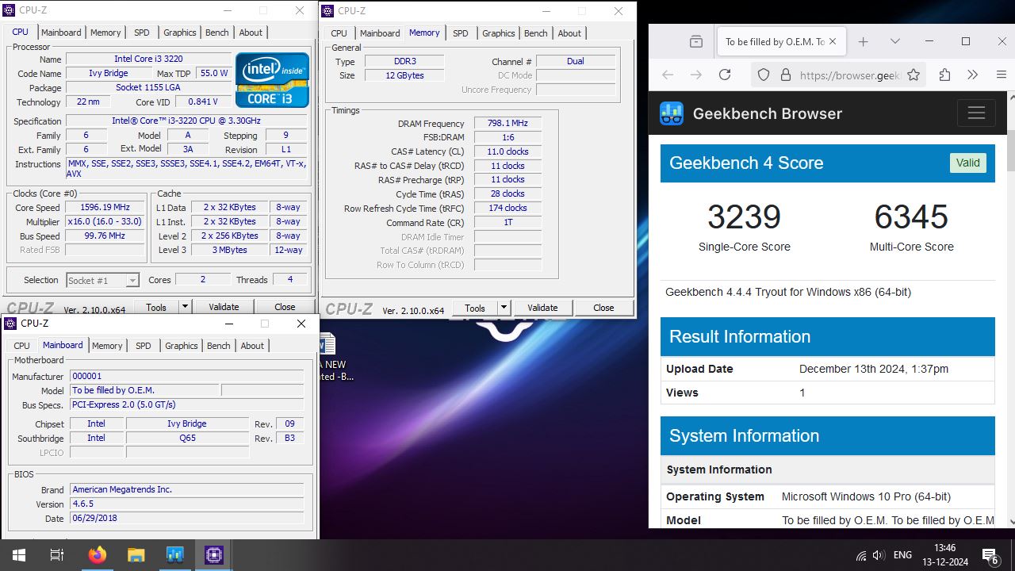1015x571 pixels.
Task: Click the Intel Core i3 logo in CPU-Z
Action: point(272,80)
